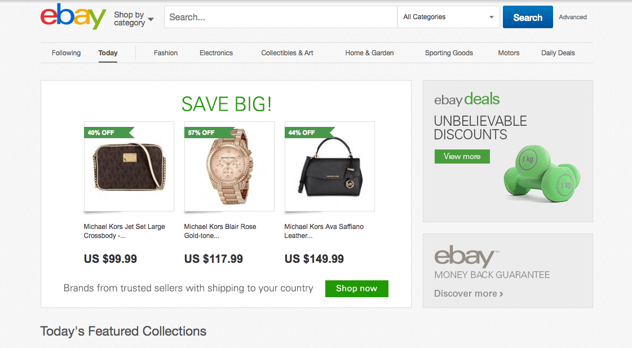Expand Discover more under Money Back Guarantee
Viewport: 632px width, 348px height.
468,293
